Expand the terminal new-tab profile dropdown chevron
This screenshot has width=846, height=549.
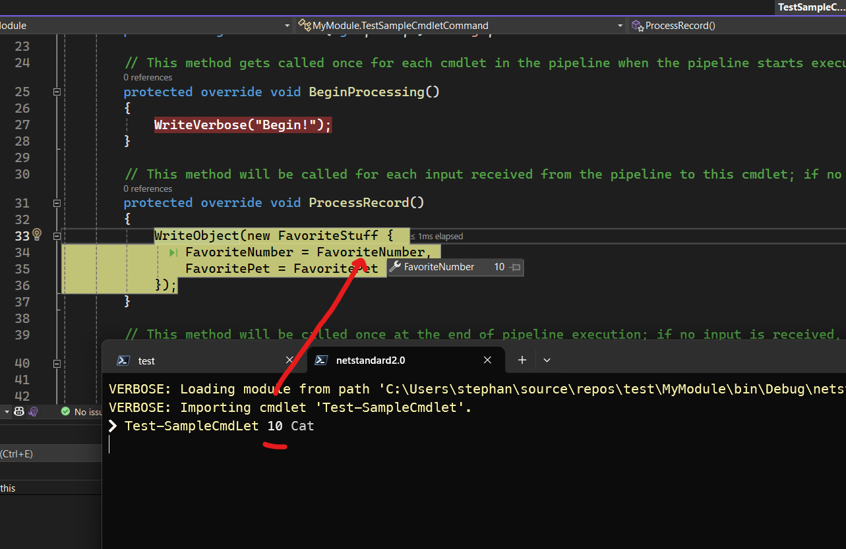click(x=547, y=360)
